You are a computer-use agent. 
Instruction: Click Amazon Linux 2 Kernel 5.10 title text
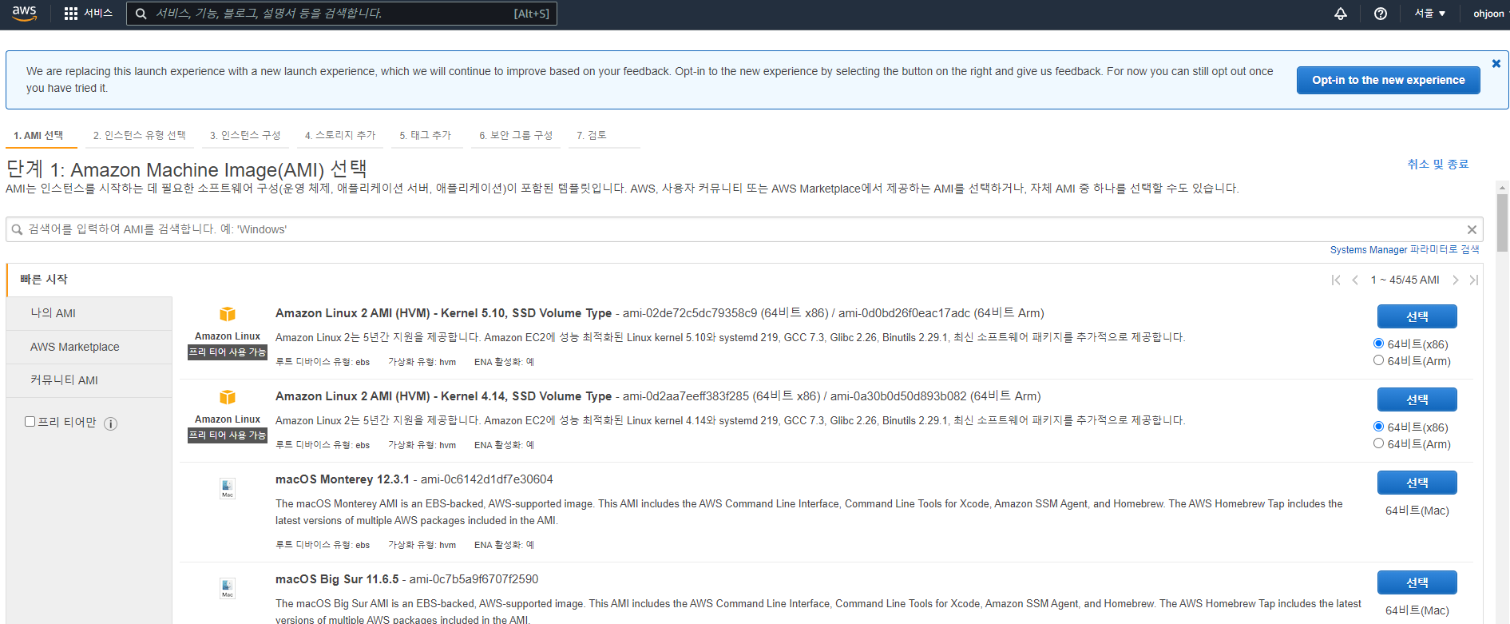click(x=443, y=313)
